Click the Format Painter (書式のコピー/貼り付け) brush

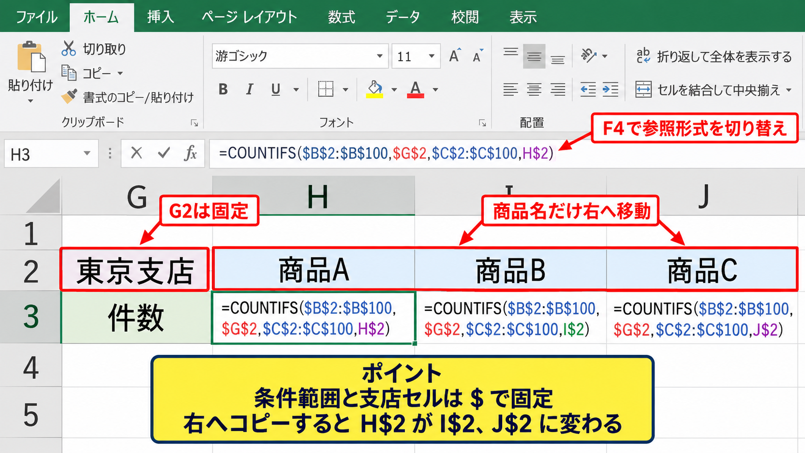69,96
